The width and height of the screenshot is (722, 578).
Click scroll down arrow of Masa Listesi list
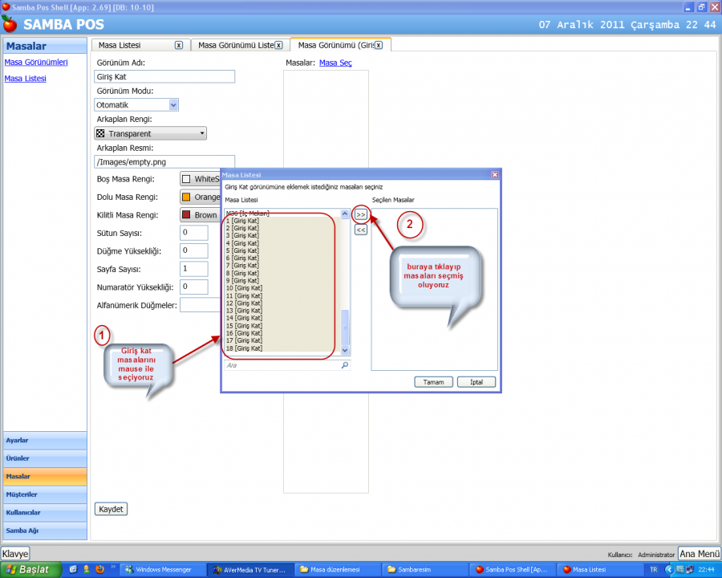[345, 350]
